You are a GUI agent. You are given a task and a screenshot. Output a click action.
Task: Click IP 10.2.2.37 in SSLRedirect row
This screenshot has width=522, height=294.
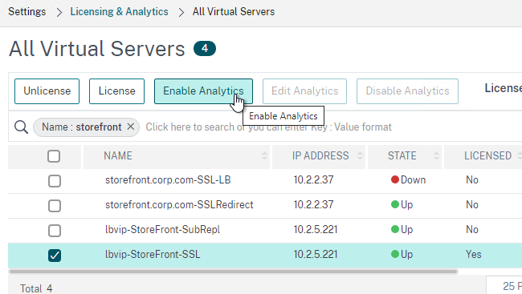coord(313,204)
